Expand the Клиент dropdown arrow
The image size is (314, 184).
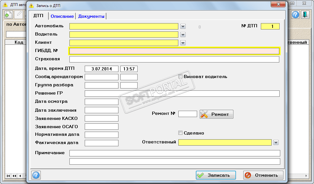click(x=183, y=43)
